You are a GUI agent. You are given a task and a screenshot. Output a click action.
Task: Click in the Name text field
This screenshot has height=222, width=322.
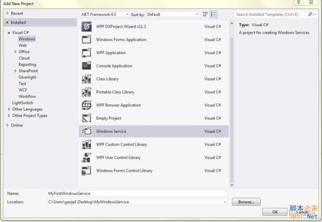coord(137,193)
